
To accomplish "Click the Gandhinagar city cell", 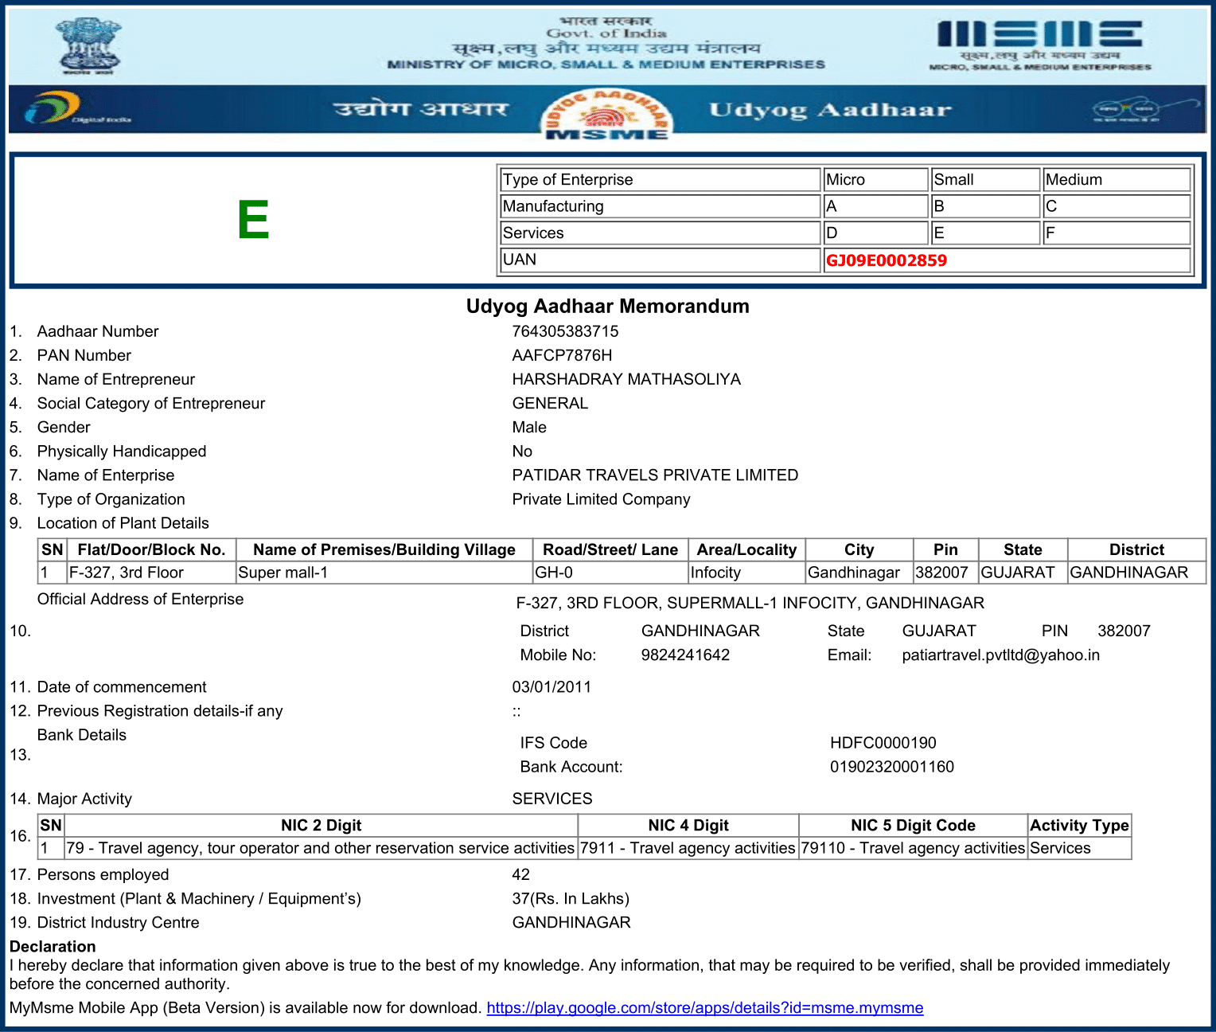I will [859, 573].
